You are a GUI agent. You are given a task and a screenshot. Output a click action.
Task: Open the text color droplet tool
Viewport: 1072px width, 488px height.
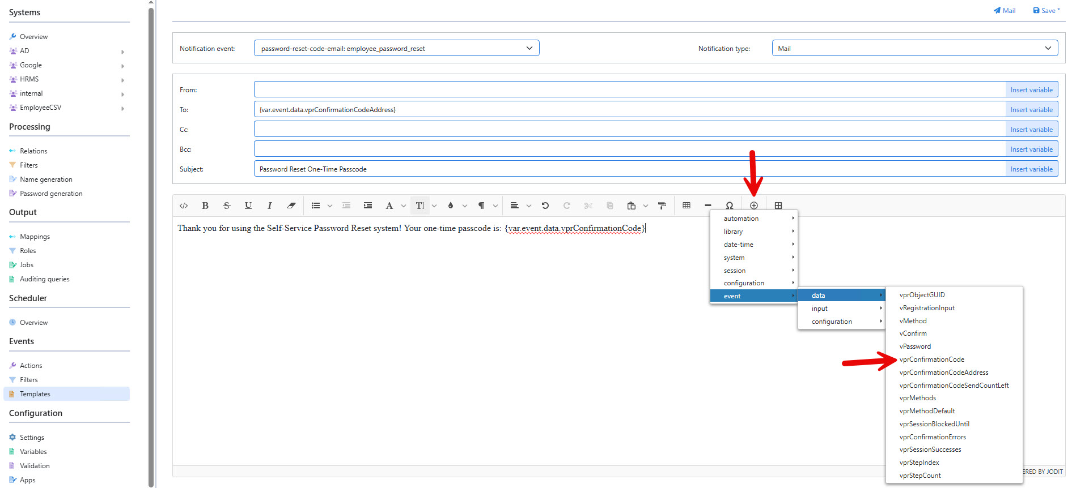click(451, 206)
